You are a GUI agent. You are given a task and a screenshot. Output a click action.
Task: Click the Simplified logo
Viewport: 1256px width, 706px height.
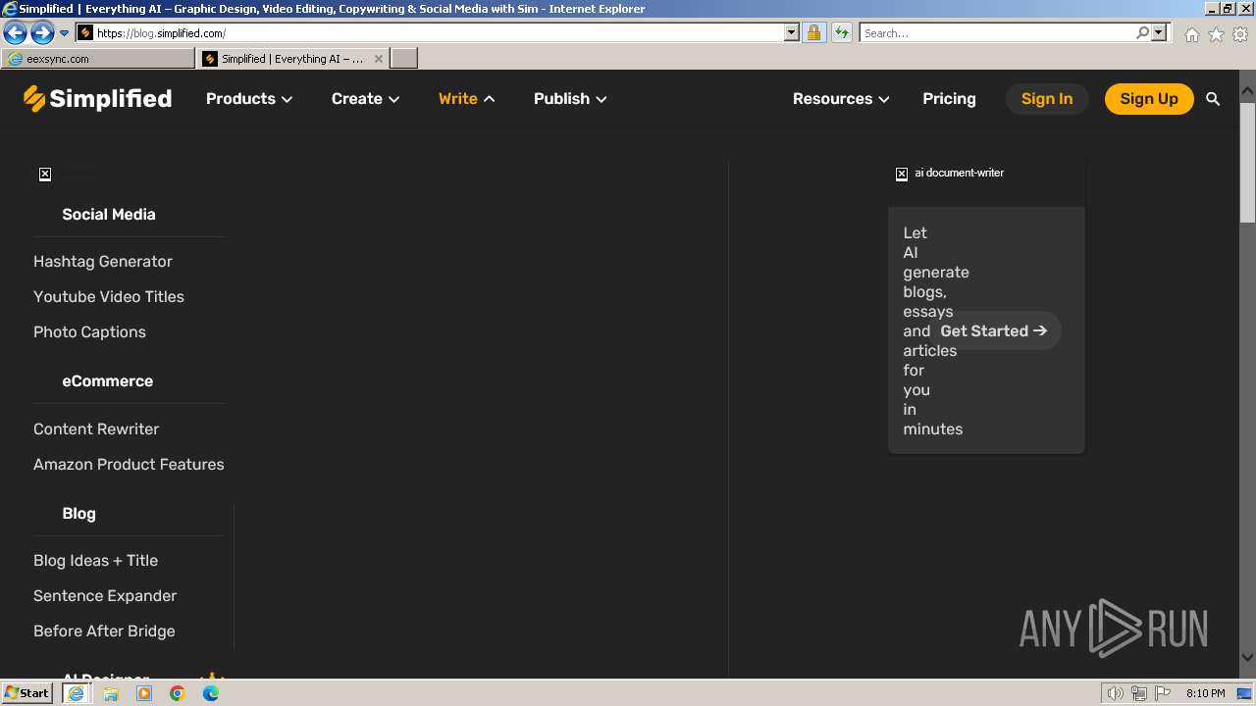click(97, 98)
